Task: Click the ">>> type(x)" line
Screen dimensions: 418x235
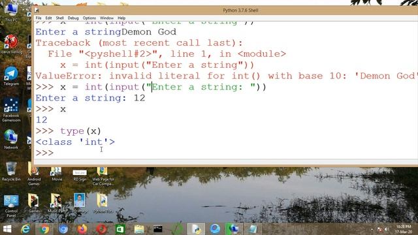Action: pos(68,131)
